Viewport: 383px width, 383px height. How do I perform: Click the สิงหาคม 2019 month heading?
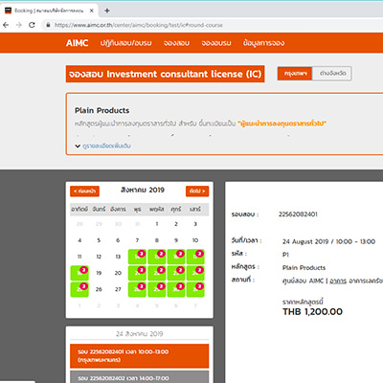click(x=143, y=190)
